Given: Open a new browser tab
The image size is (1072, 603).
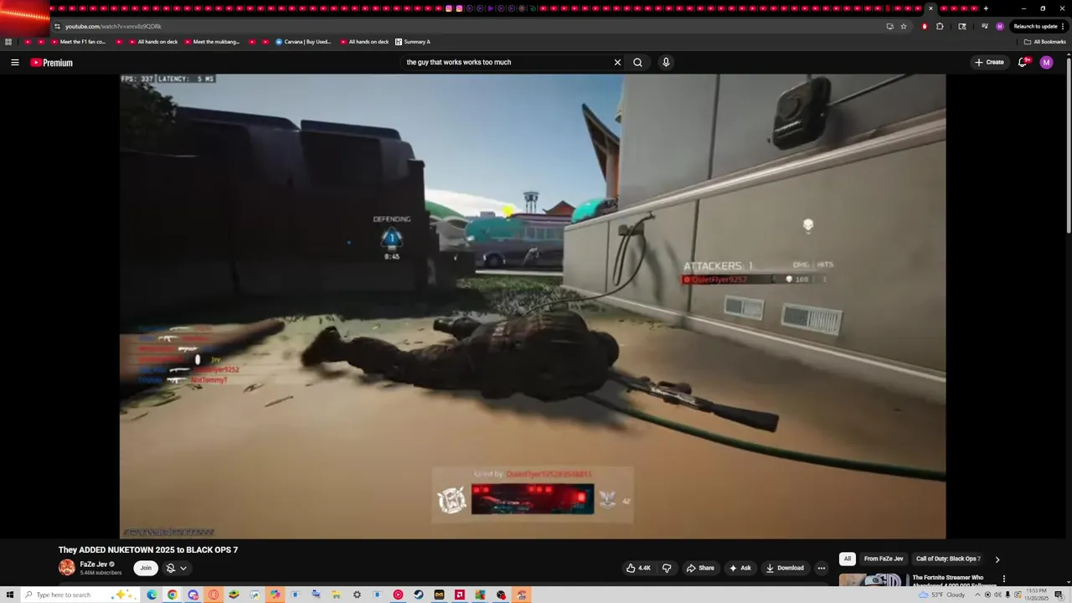Looking at the screenshot, I should click(x=986, y=8).
